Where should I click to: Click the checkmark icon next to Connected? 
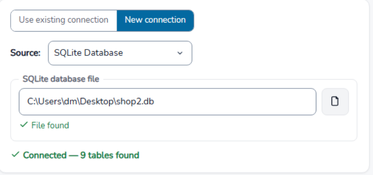pyautogui.click(x=16, y=155)
